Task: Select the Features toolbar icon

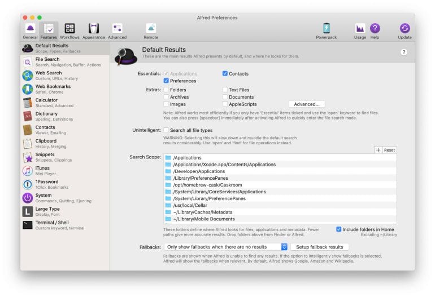Action: 49,28
